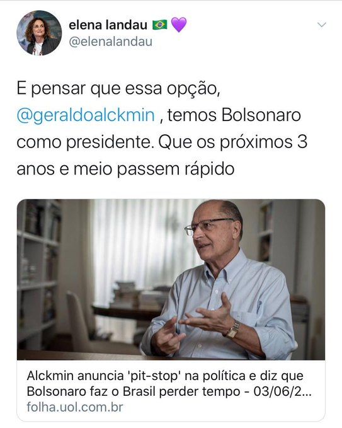Click the truncated date '03/06/2...' in the headline
342x428 pixels.
coord(282,391)
